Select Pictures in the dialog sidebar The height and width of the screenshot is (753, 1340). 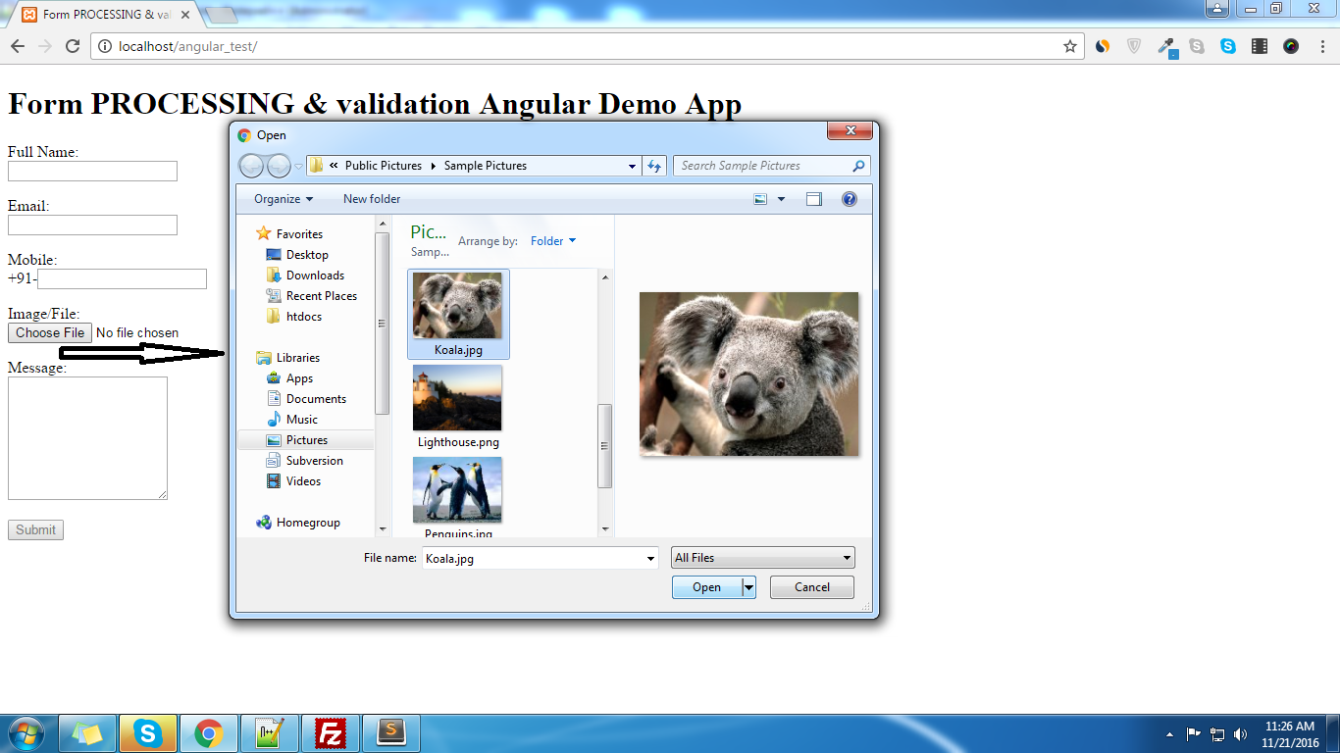(x=305, y=439)
